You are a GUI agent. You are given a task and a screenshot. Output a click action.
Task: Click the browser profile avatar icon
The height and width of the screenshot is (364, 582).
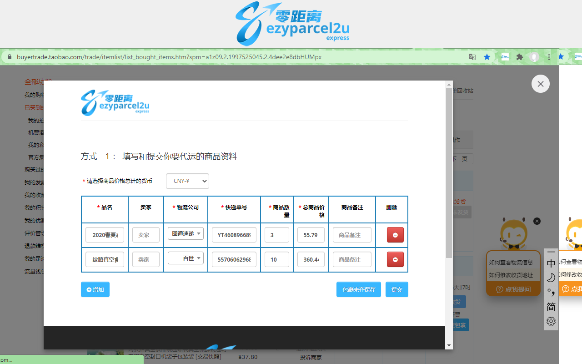coord(535,57)
